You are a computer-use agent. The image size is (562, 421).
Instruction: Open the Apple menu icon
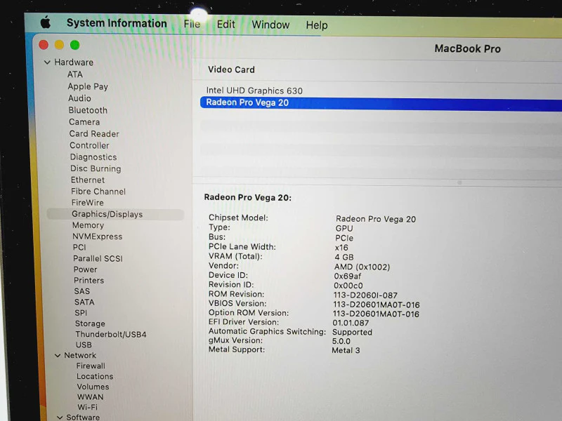click(46, 23)
